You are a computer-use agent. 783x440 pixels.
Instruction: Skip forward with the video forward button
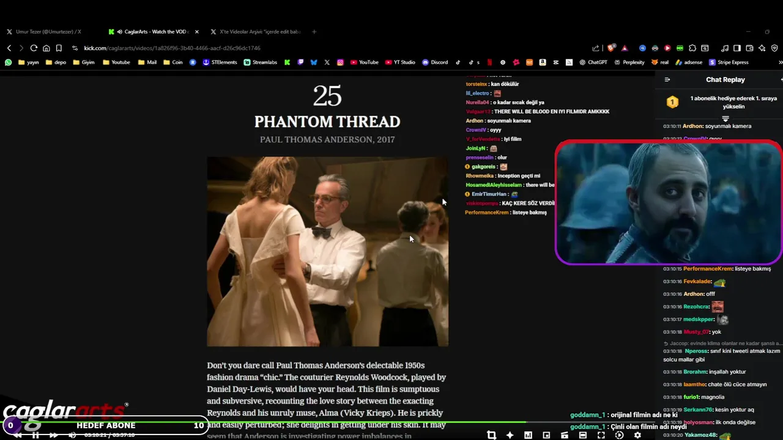tap(54, 435)
